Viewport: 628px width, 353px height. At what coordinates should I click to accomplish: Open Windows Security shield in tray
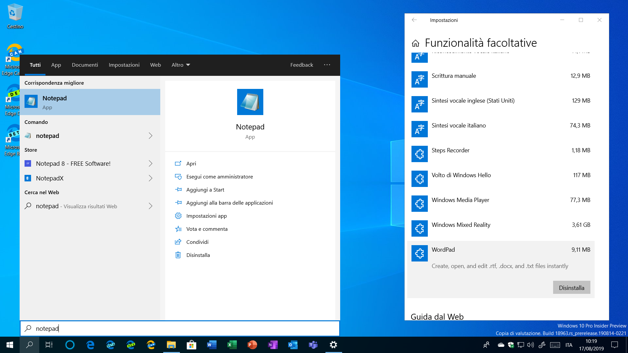click(511, 345)
